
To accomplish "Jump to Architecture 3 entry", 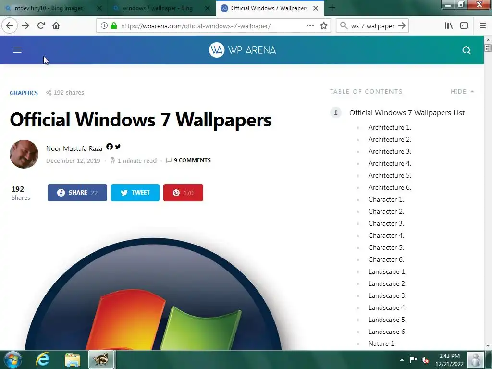I will click(390, 151).
